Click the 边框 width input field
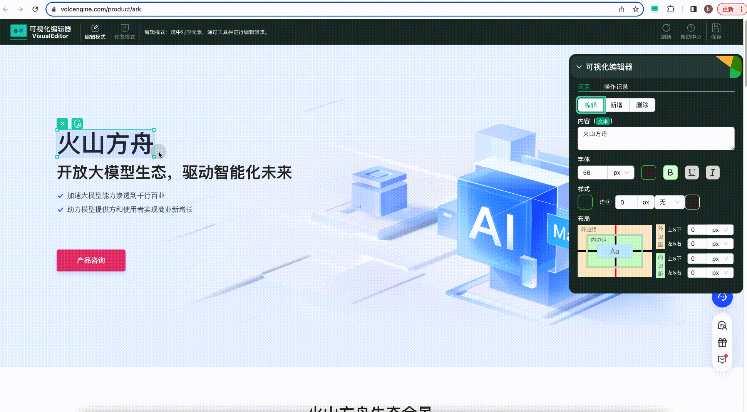Screen dimensions: 747x412 [626, 202]
